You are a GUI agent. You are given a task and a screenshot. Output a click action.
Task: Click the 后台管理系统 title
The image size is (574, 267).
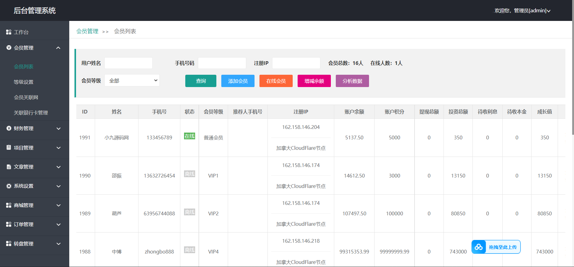click(34, 11)
